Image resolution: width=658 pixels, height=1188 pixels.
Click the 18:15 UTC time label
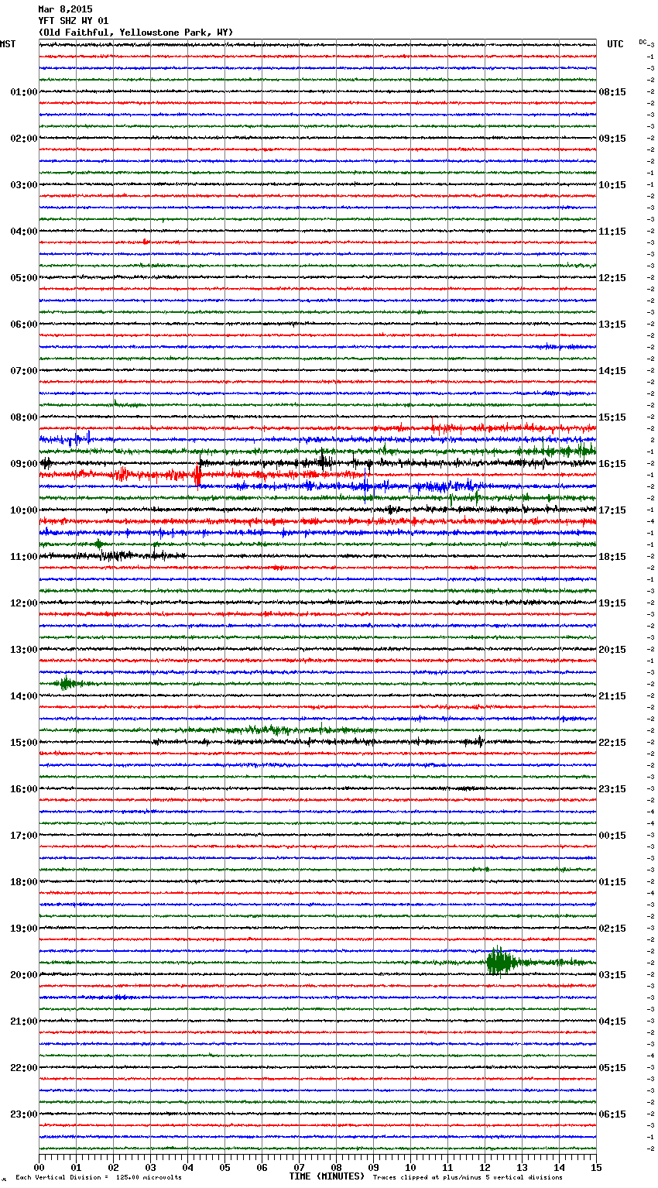click(612, 557)
